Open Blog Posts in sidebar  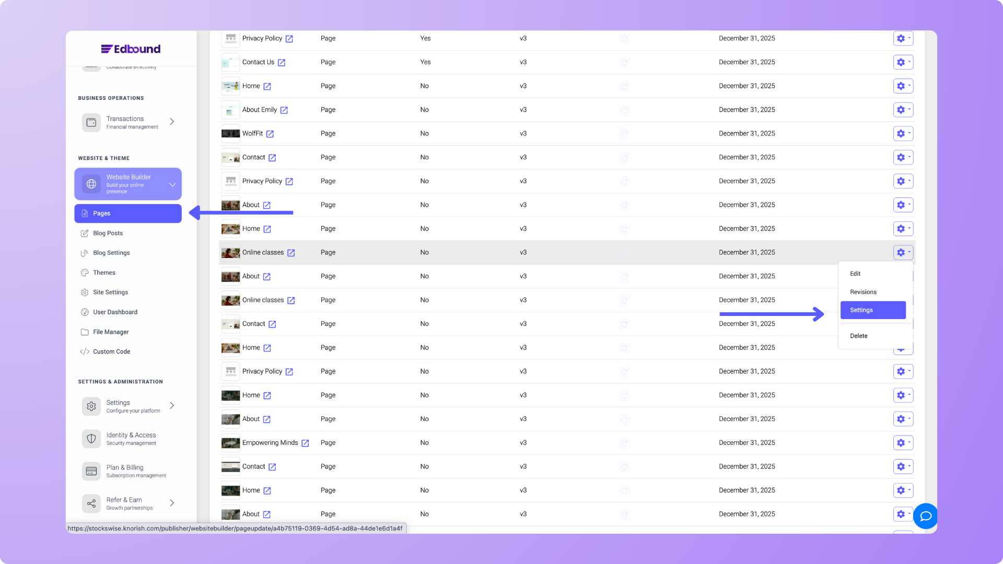pos(108,233)
